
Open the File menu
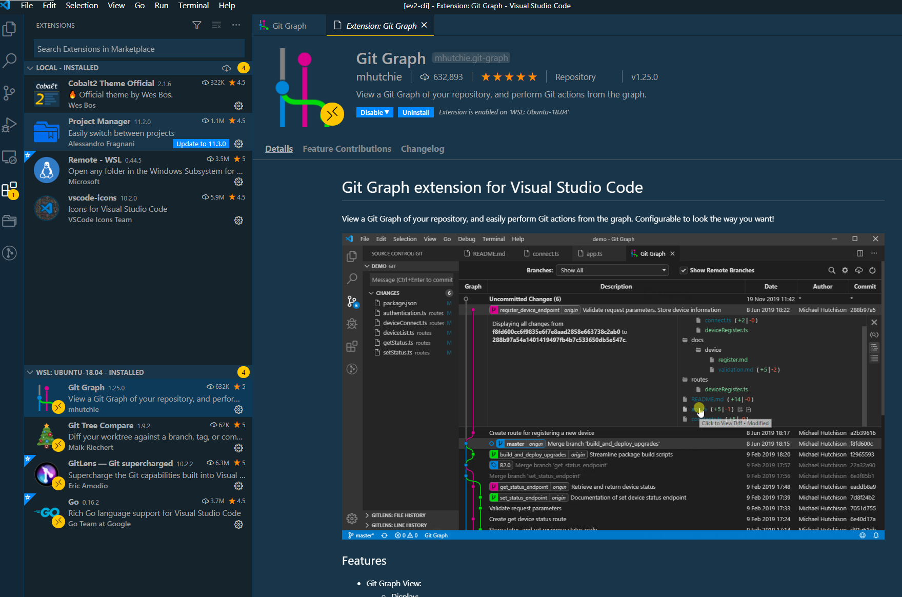(27, 5)
